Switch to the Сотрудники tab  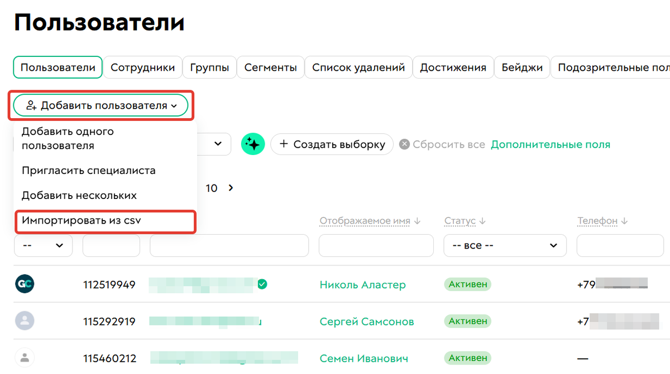143,67
